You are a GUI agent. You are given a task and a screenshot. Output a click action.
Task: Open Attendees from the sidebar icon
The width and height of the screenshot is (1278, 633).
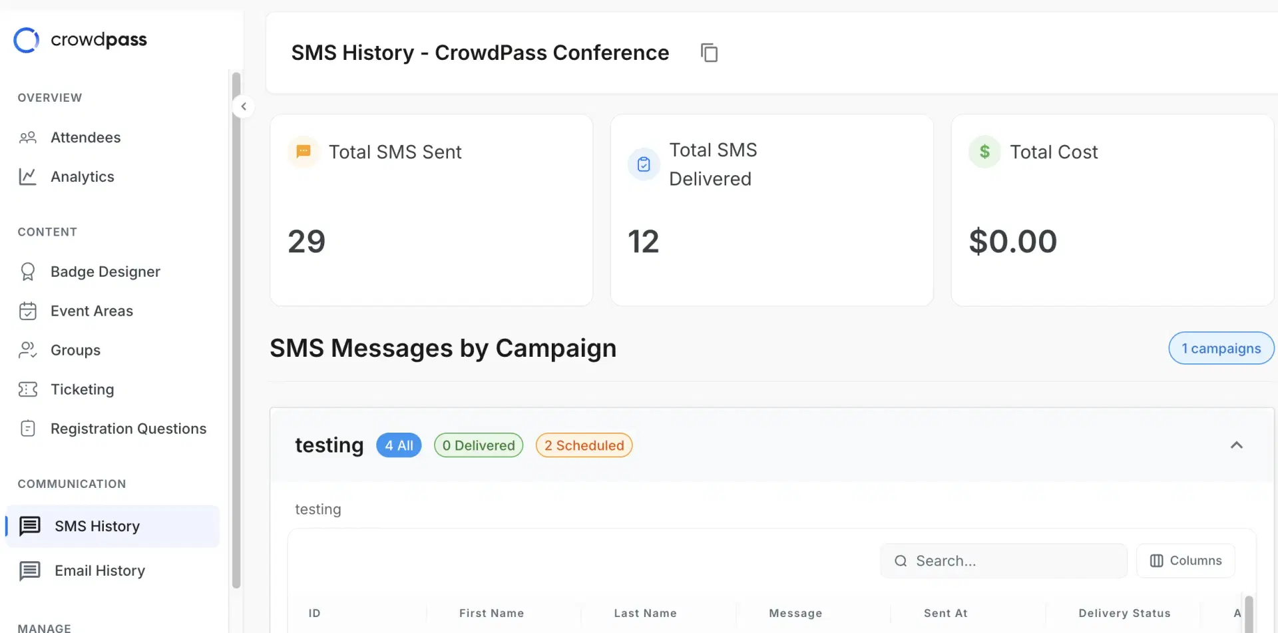[x=27, y=138]
